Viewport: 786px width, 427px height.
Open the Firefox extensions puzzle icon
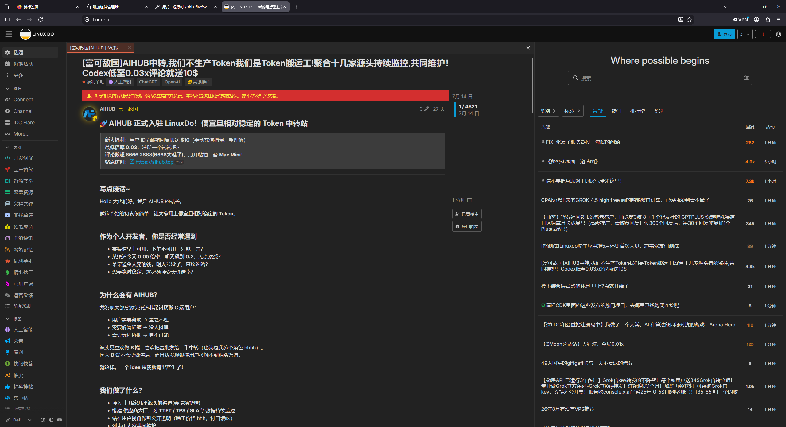click(768, 20)
